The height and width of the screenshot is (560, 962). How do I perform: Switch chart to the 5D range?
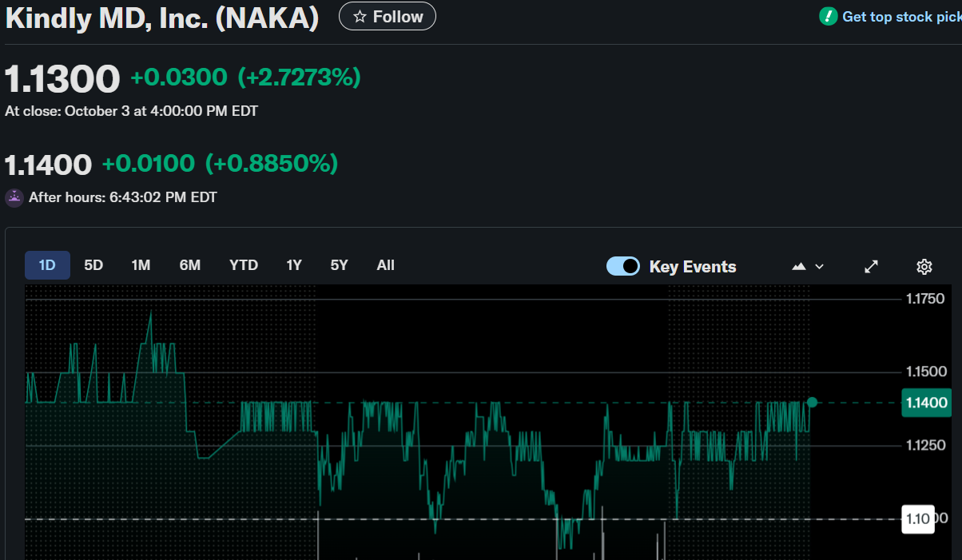click(93, 265)
